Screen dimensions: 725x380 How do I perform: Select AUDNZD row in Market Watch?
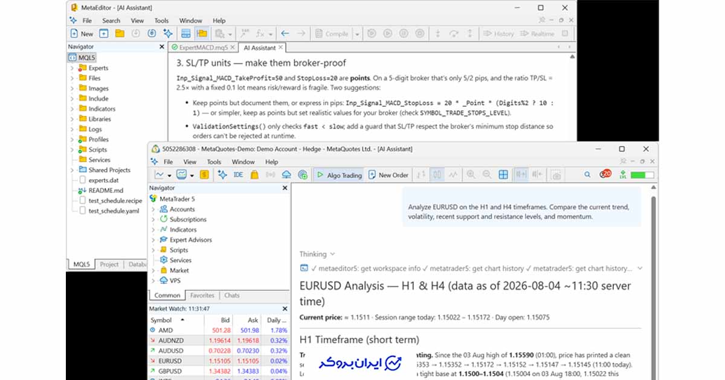tap(219, 340)
